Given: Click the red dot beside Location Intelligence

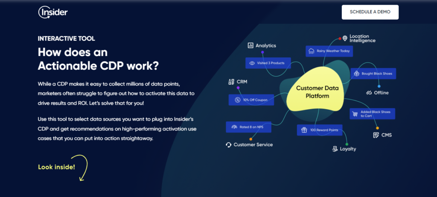Looking at the screenshot, I should pyautogui.click(x=340, y=38).
